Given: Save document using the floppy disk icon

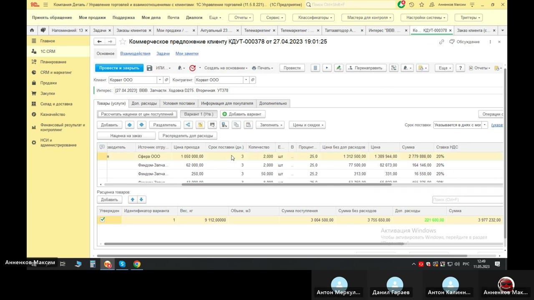Looking at the screenshot, I should tap(149, 68).
